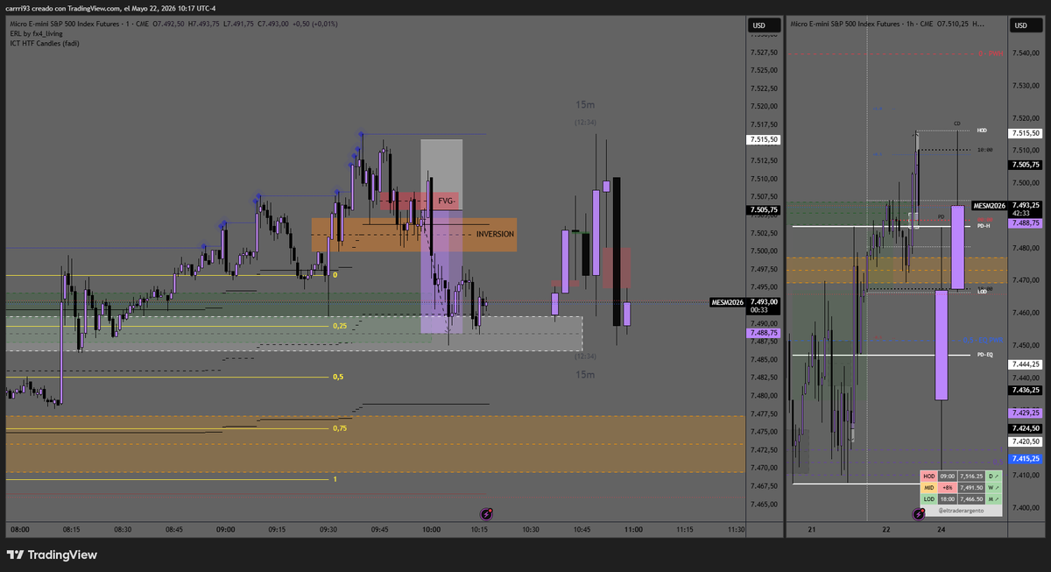
Task: Select the ICT HTF Candles (fadi) indicator label
Action: [44, 42]
